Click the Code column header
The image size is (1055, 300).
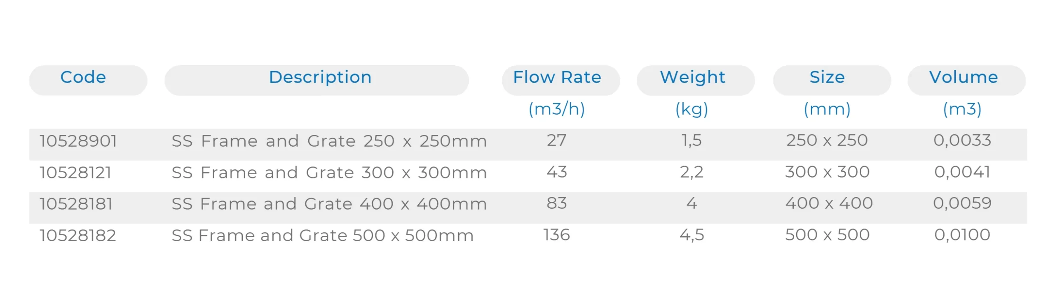coord(83,78)
